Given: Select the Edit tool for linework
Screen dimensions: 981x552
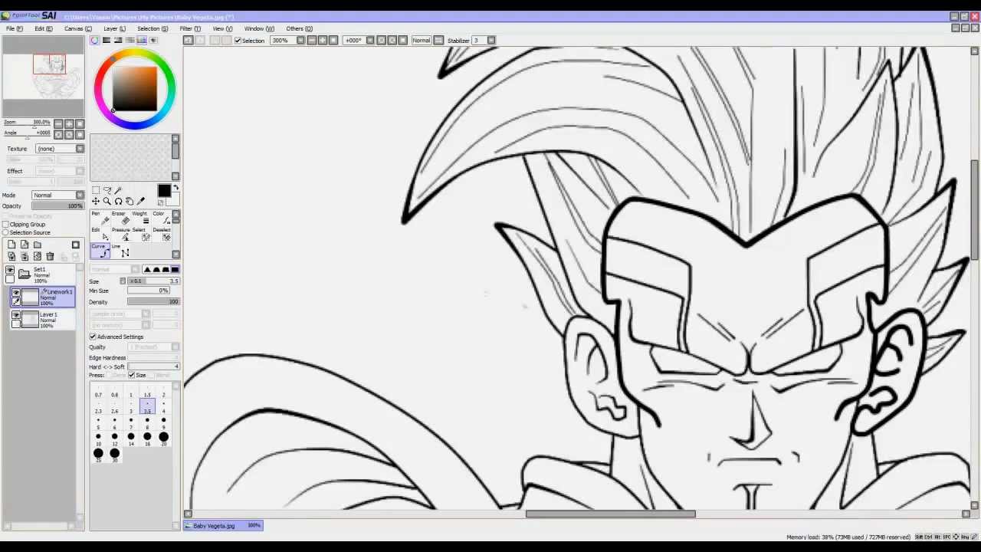Looking at the screenshot, I should [x=100, y=235].
